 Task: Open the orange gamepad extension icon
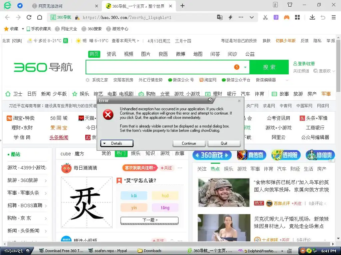click(287, 17)
